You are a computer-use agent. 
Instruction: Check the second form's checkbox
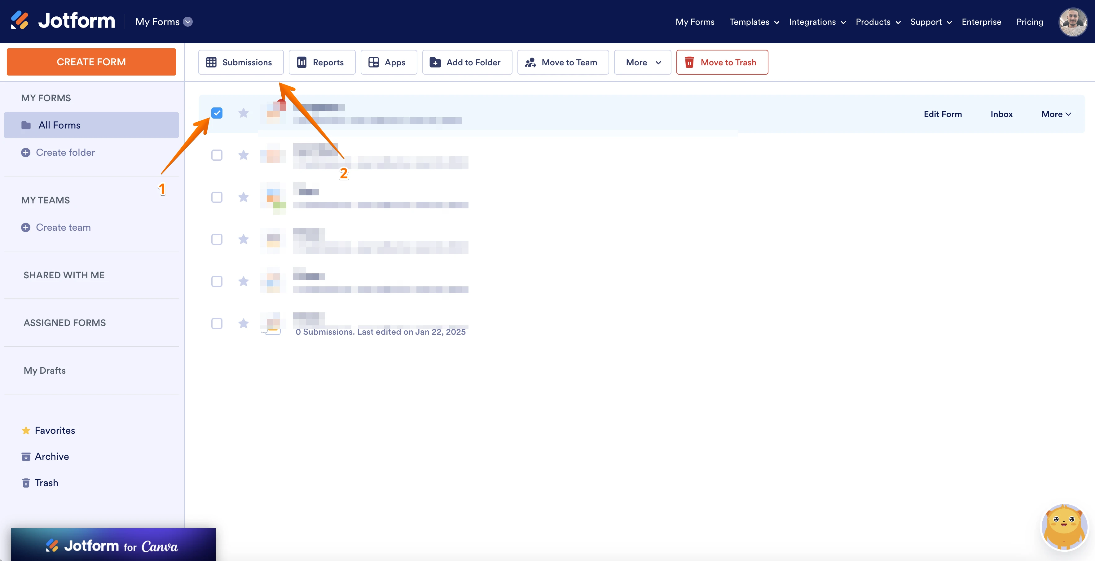pyautogui.click(x=217, y=155)
